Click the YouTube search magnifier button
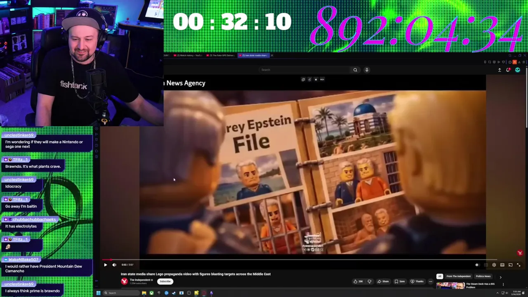The height and width of the screenshot is (297, 528). point(355,70)
